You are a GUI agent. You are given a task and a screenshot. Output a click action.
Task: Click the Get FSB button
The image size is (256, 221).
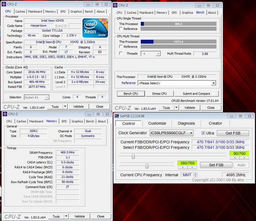[233, 133]
